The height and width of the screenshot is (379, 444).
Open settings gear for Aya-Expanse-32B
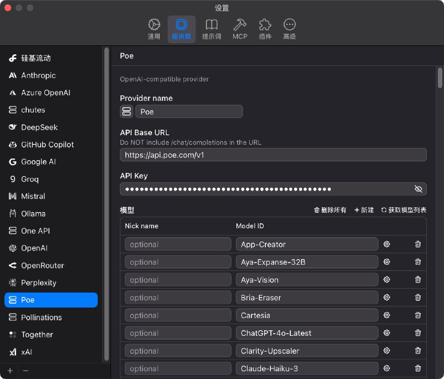click(x=387, y=262)
